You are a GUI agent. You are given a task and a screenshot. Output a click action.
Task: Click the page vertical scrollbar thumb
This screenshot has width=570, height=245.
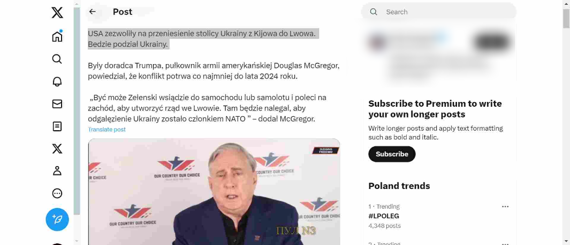[x=566, y=18]
